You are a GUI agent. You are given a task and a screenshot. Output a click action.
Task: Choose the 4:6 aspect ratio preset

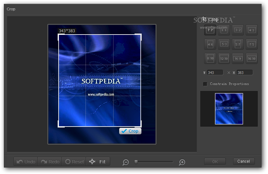click(x=210, y=44)
